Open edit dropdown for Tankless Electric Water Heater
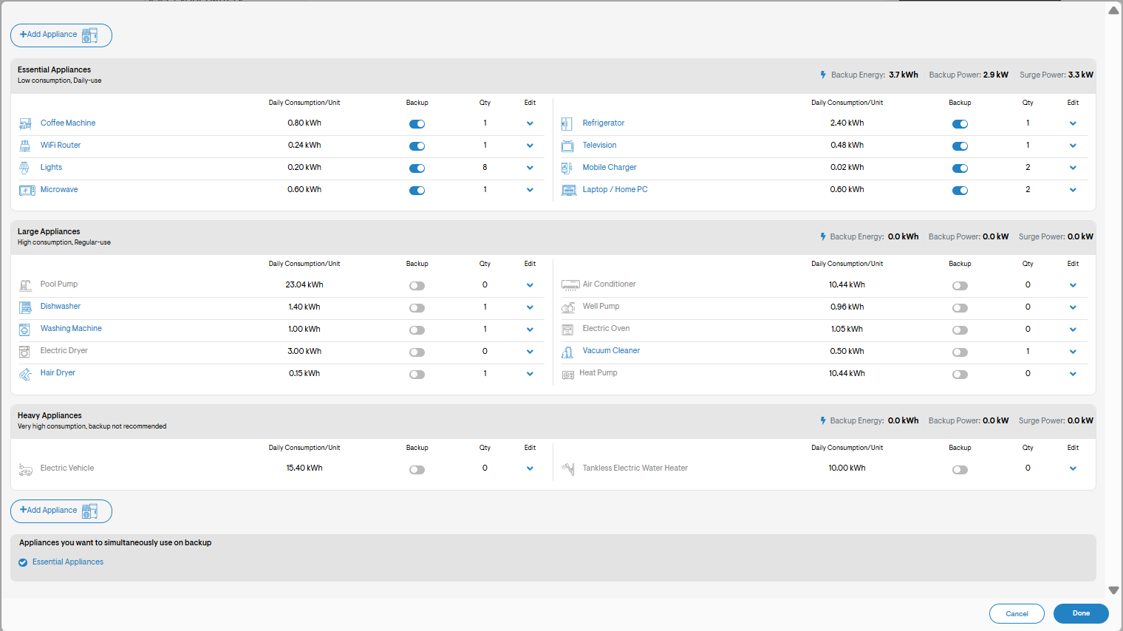Viewport: 1123px width, 631px height. pyautogui.click(x=1073, y=468)
